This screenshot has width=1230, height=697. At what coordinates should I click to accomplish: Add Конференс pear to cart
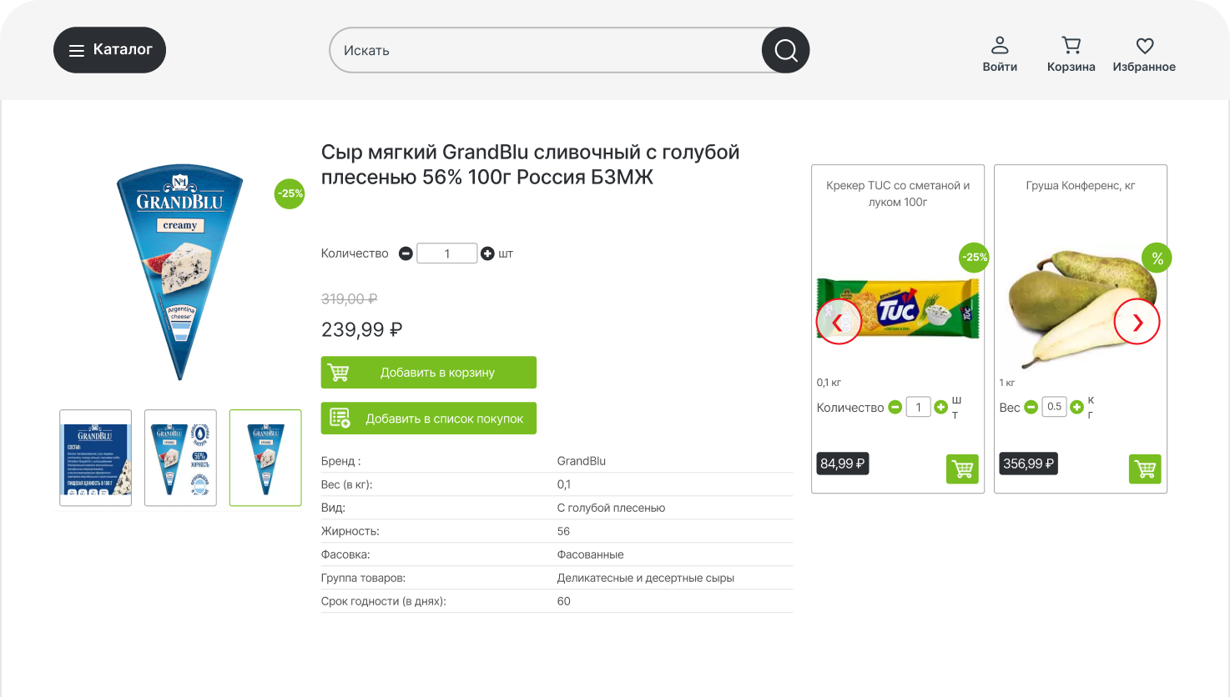click(1145, 469)
